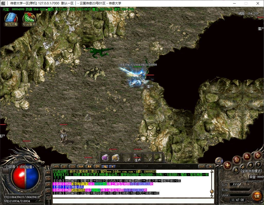Click the blue plus toolbar button
Image resolution: width=264 pixels, height=205 pixels.
tap(112, 167)
